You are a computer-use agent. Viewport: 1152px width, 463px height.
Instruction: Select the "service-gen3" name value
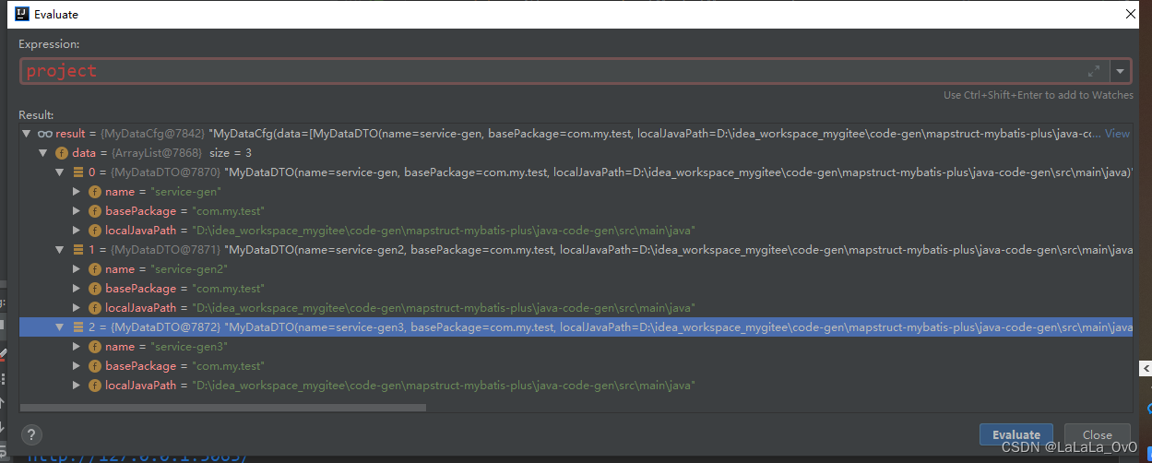[x=189, y=347]
